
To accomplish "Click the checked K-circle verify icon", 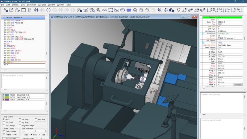I will (x=79, y=10).
